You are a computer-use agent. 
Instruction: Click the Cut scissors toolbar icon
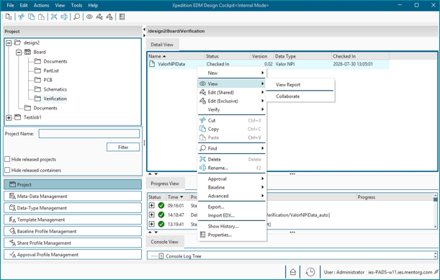[22, 17]
